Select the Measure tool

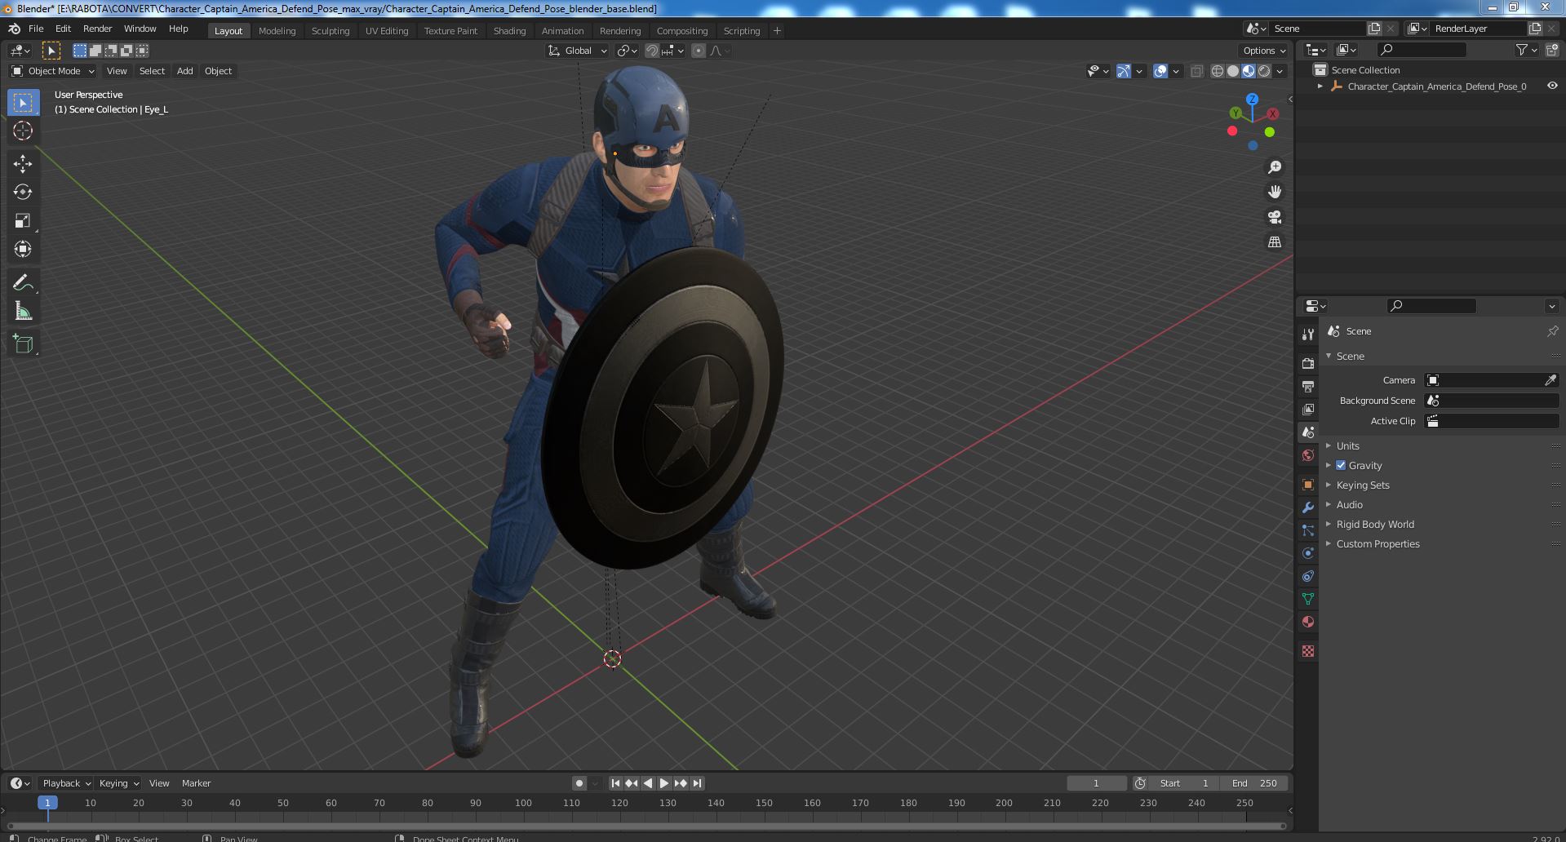pos(23,311)
